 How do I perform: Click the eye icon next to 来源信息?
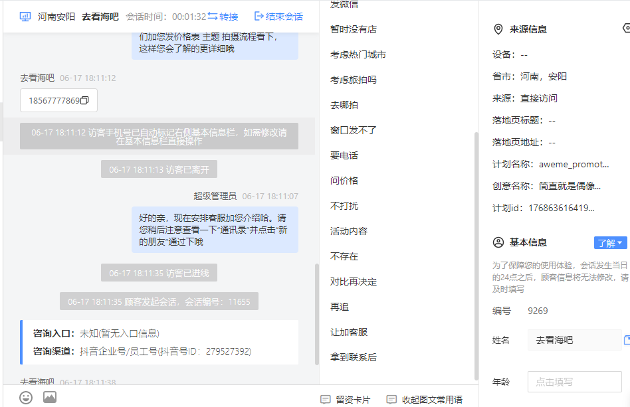627,28
